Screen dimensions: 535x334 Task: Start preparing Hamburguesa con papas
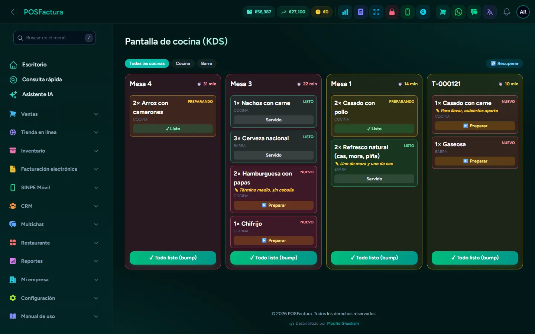273,205
